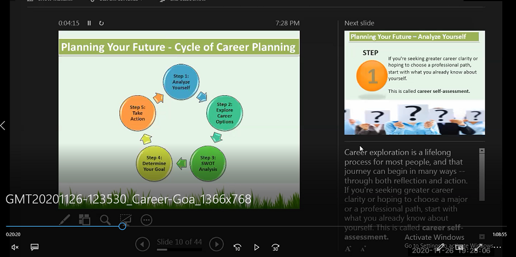Restart the presenter view timer
Screen dimensions: 516x257
pyautogui.click(x=101, y=23)
